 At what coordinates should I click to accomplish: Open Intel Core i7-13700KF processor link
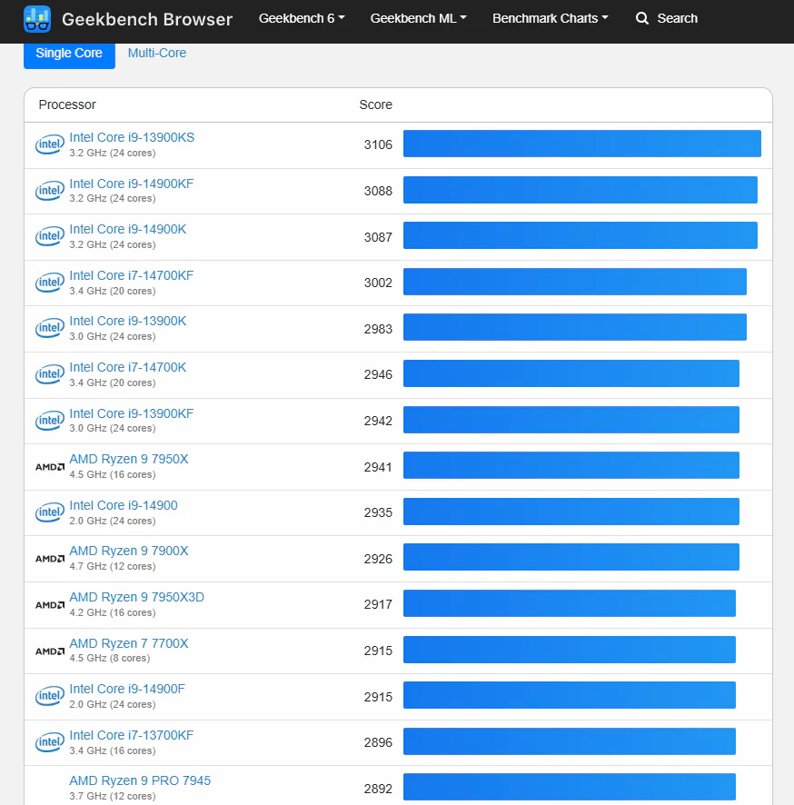(x=132, y=735)
